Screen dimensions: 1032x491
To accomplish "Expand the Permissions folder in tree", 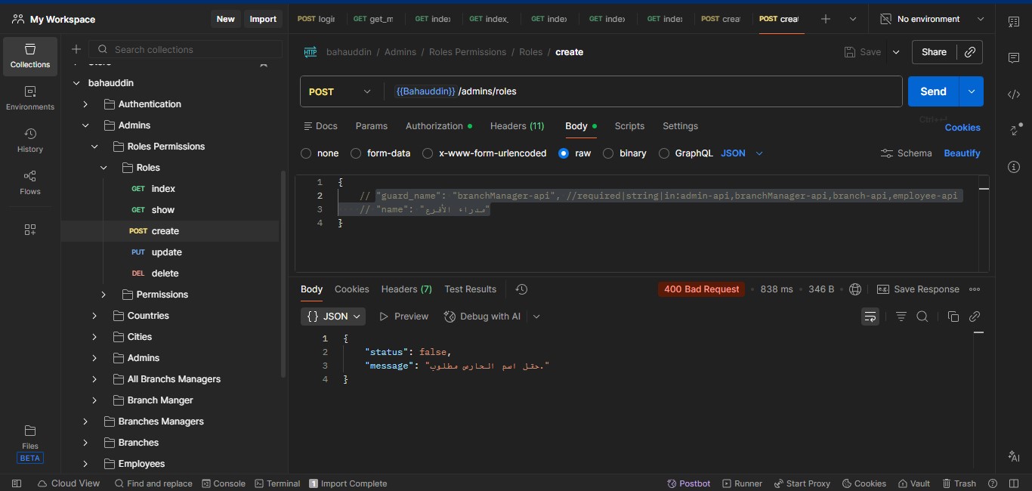I will click(104, 295).
